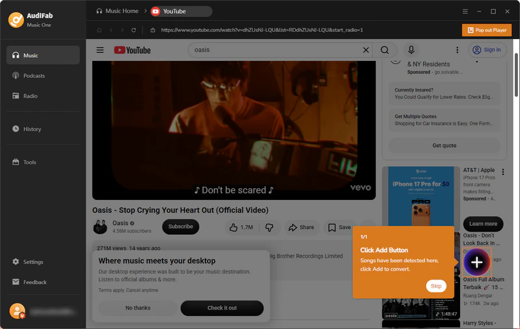Image resolution: width=520 pixels, height=329 pixels.
Task: Open Oasis Full Album Terbaik video
Action: (484, 284)
